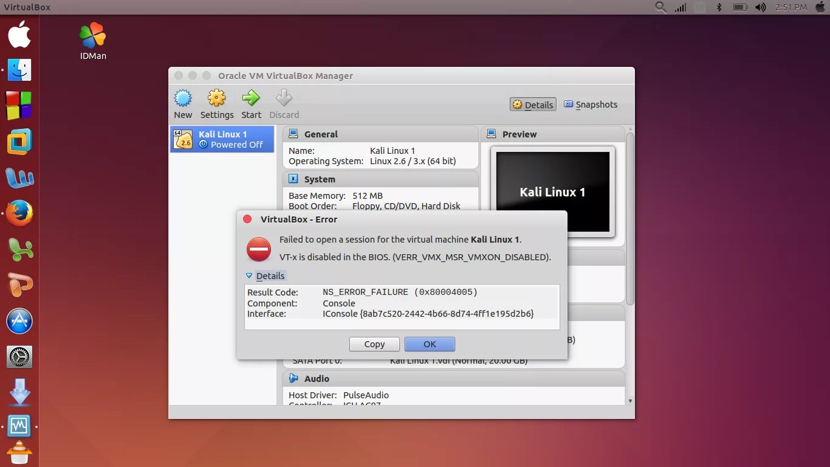Switch to the Snapshots view
The height and width of the screenshot is (467, 830).
[591, 105]
